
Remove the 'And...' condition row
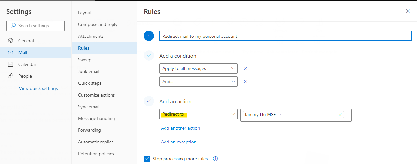[x=246, y=82]
